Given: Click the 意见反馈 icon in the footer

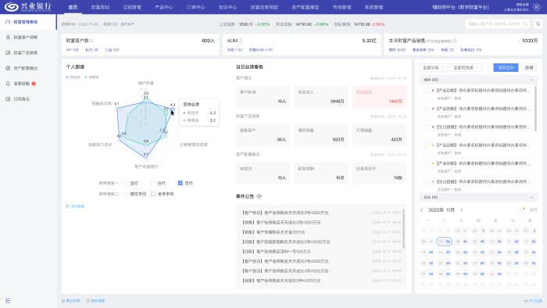Looking at the screenshot, I should 63,301.
